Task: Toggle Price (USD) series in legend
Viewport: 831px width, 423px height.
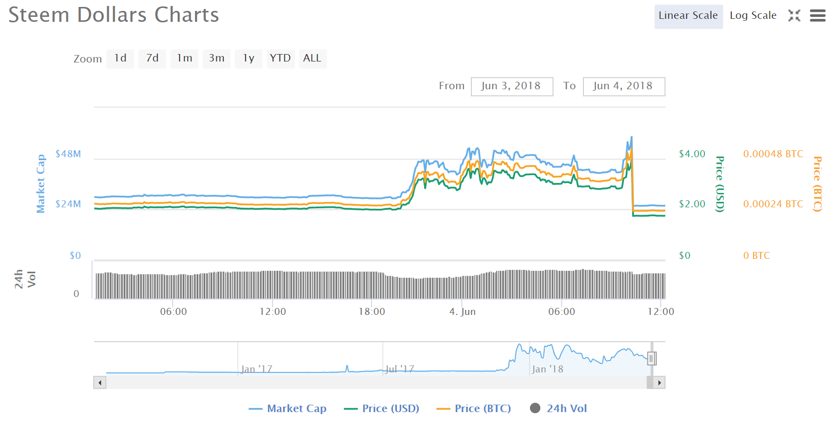Action: click(x=382, y=409)
